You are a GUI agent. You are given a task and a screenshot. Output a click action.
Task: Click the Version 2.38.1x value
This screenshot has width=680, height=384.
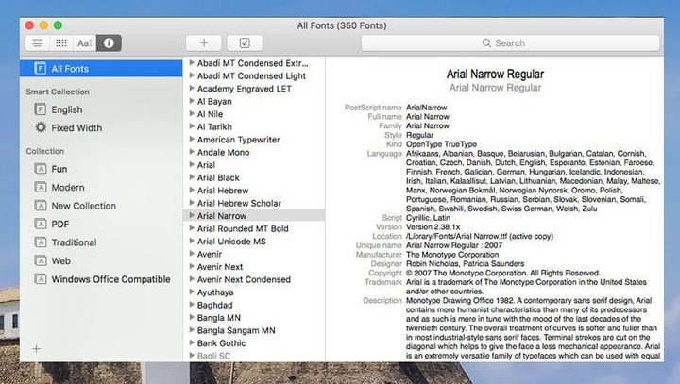[433, 227]
